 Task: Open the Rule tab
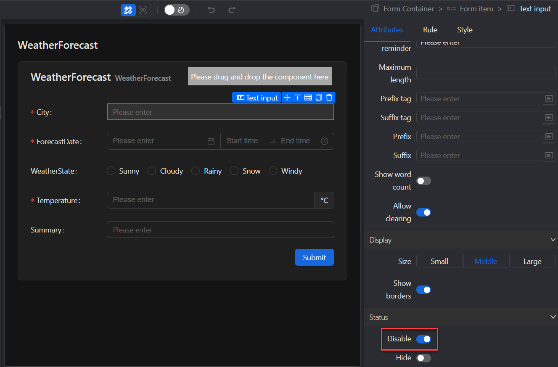click(430, 30)
